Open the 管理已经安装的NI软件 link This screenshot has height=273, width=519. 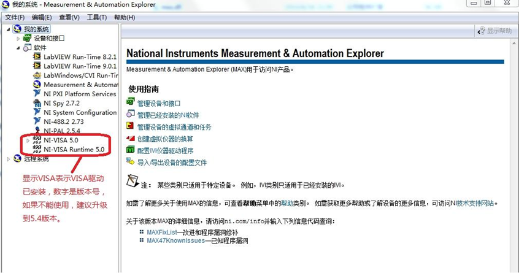pyautogui.click(x=168, y=115)
